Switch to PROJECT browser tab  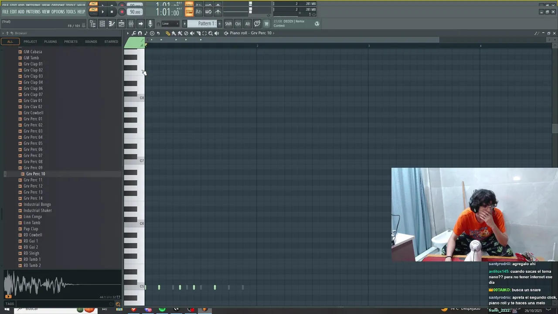point(30,42)
